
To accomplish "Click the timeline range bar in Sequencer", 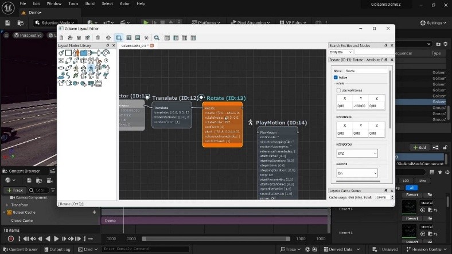I will tap(216, 239).
